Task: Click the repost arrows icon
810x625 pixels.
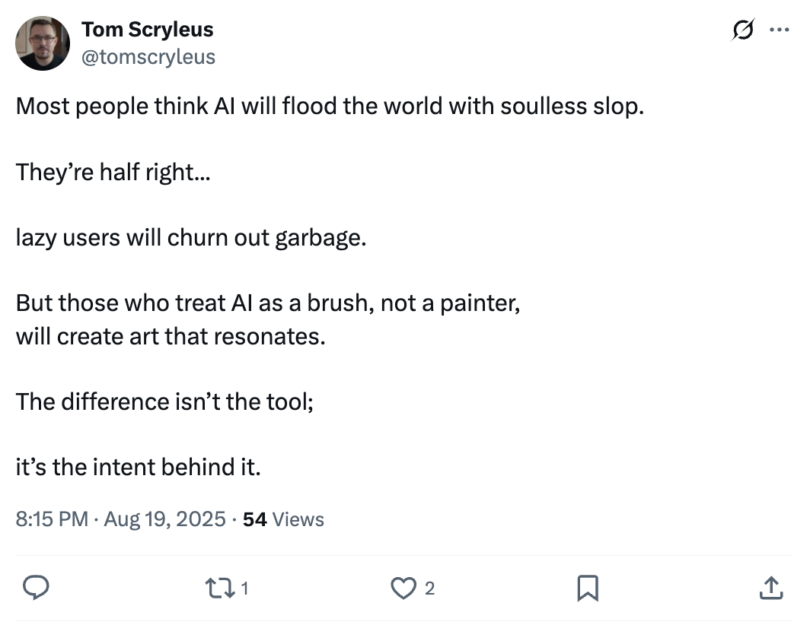Action: 220,588
